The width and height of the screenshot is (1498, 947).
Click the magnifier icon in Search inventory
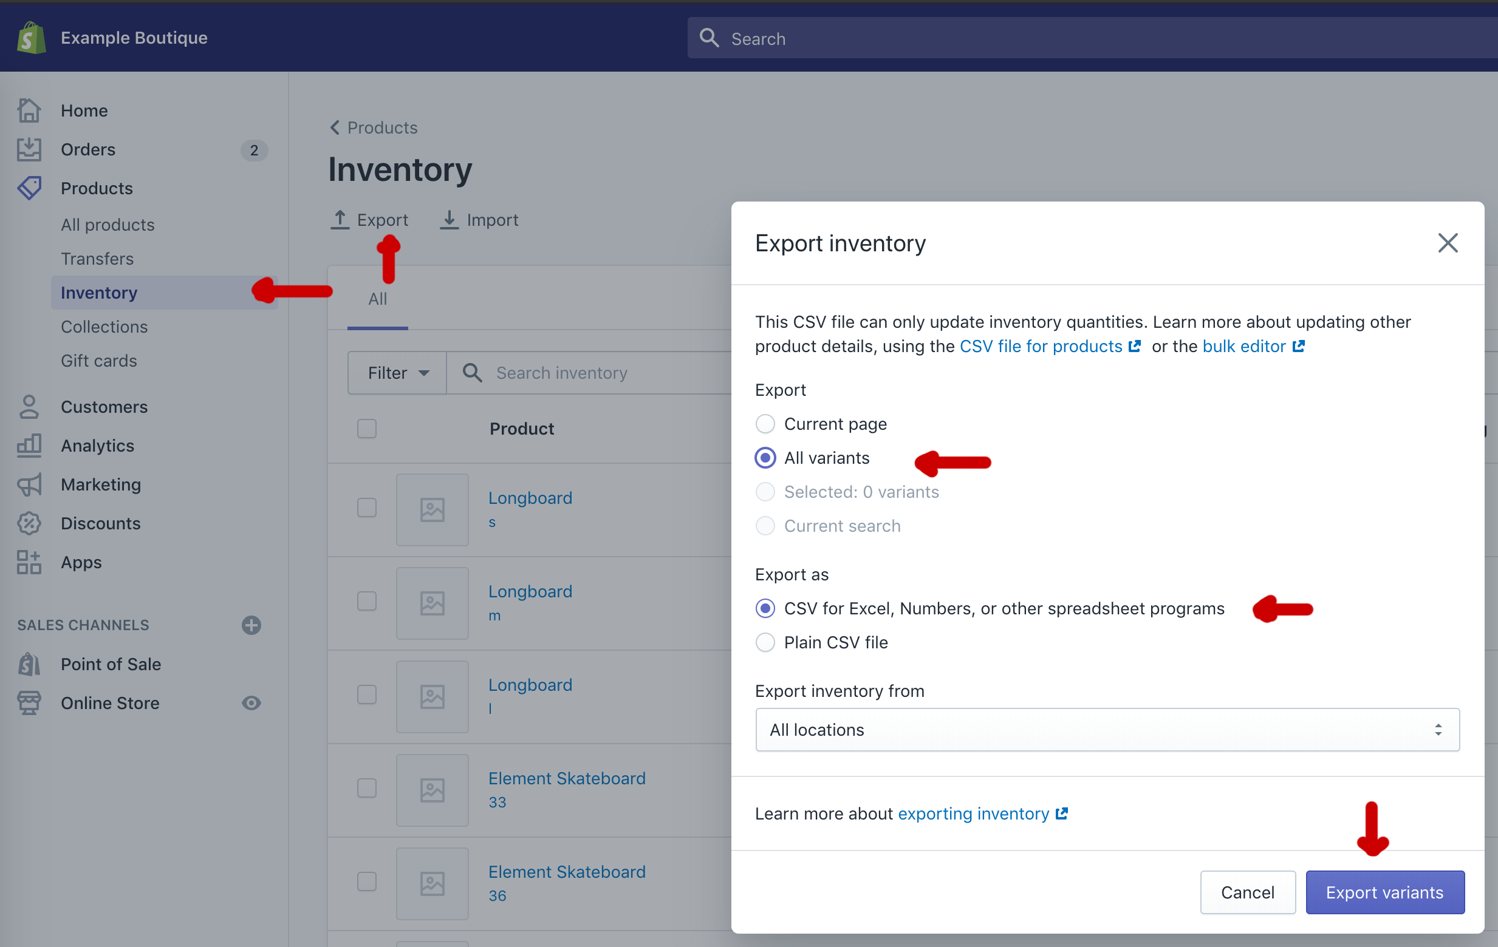[x=472, y=373]
